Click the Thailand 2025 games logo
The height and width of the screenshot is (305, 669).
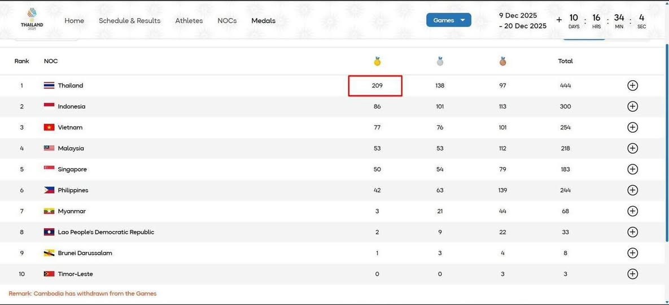[32, 19]
